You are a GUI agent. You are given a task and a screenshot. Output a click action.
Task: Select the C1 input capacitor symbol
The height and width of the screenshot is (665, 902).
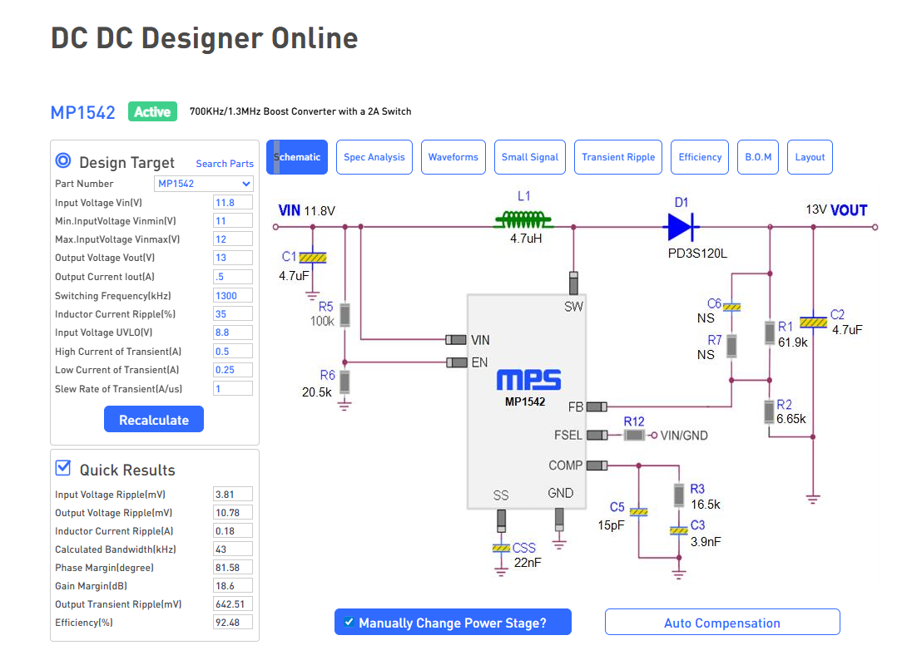(312, 258)
